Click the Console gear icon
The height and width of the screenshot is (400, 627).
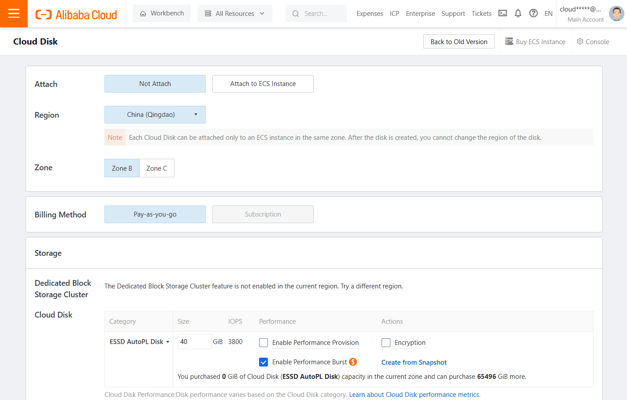(580, 41)
